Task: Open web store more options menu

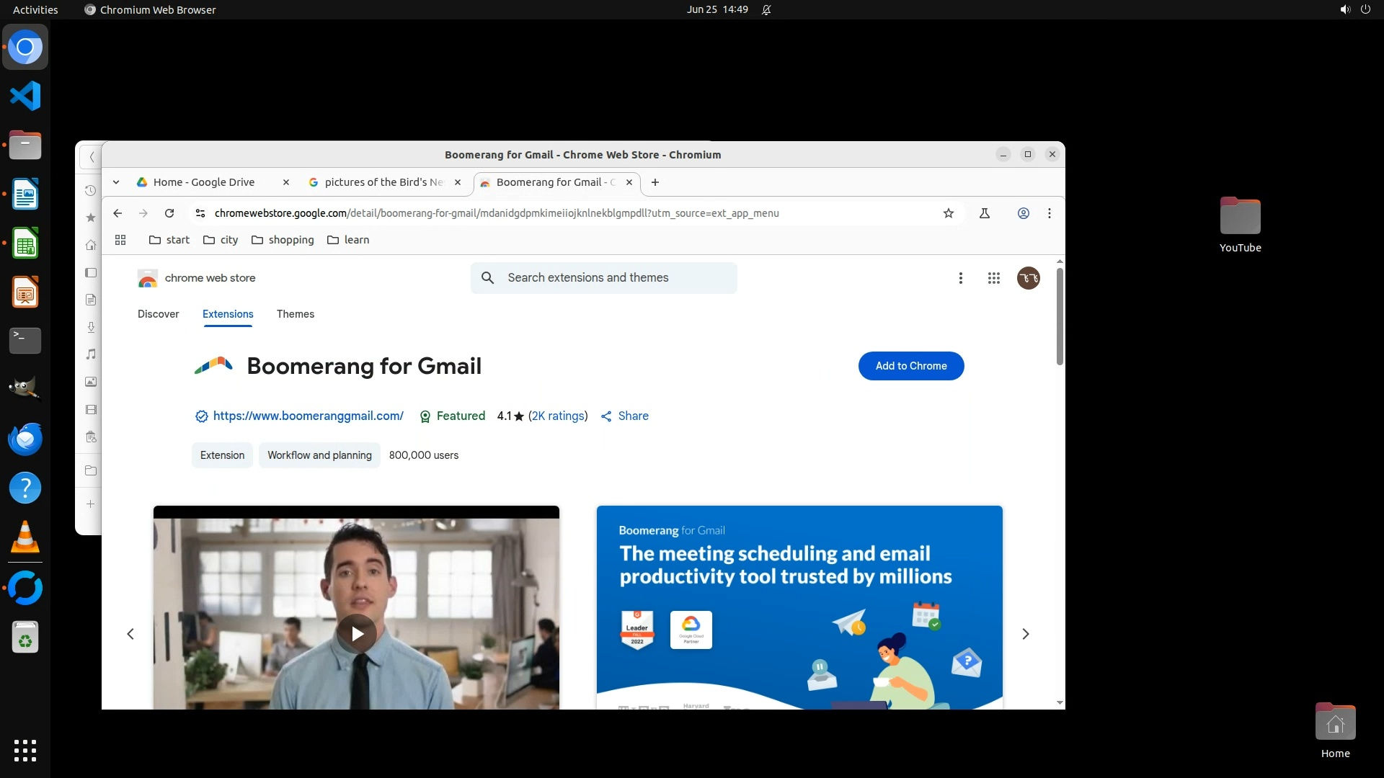Action: (961, 278)
